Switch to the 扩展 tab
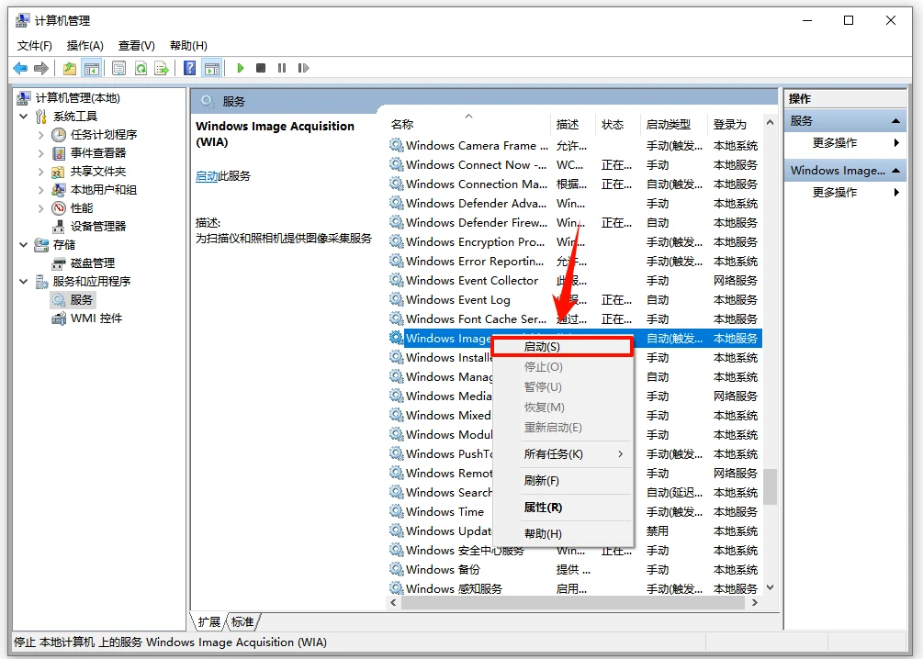 pyautogui.click(x=208, y=622)
